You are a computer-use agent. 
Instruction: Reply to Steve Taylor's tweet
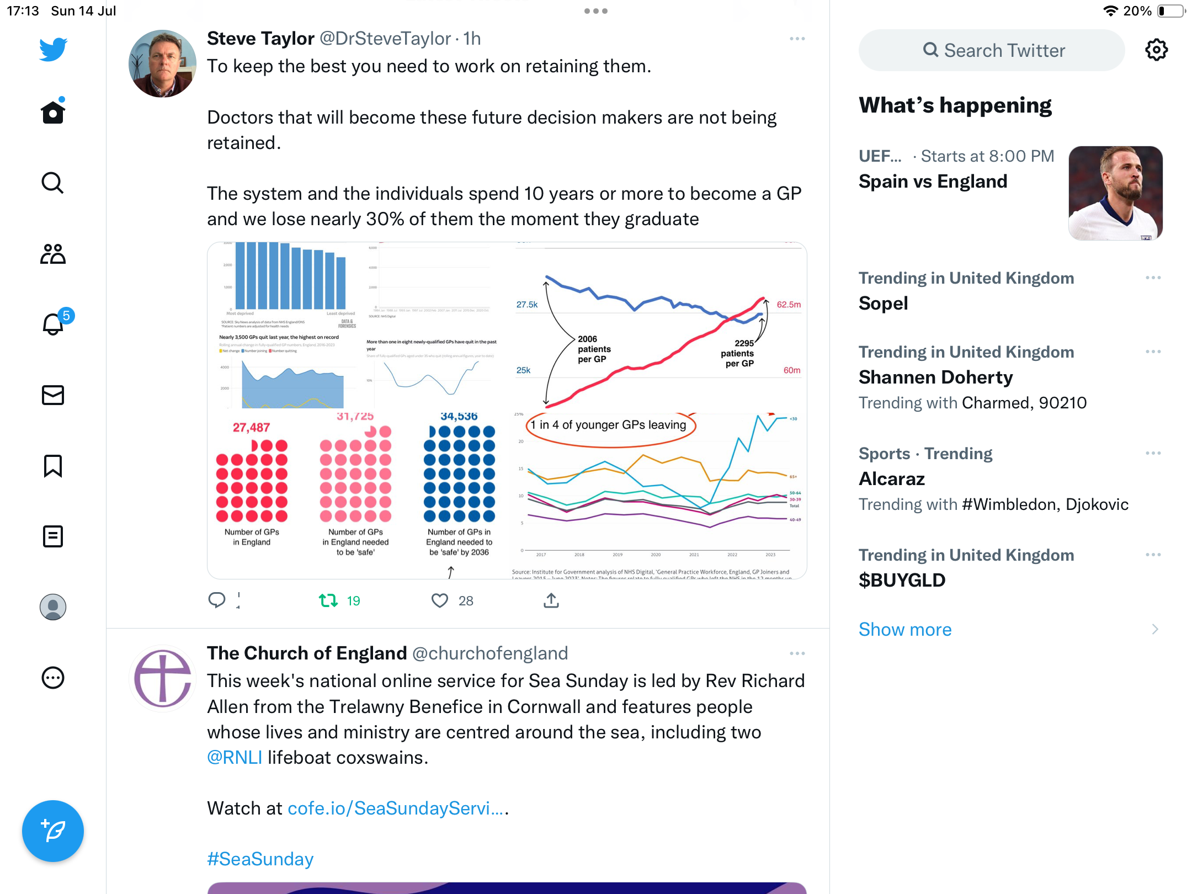pos(217,600)
